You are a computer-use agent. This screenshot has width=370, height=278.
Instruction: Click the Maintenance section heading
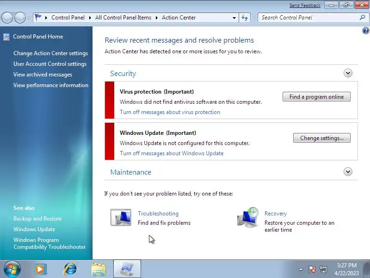click(131, 172)
